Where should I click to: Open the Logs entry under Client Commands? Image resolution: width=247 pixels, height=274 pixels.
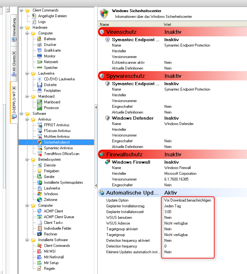[42, 22]
